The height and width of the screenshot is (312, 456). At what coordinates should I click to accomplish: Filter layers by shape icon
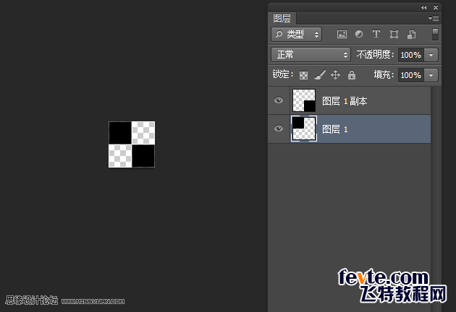click(x=394, y=34)
